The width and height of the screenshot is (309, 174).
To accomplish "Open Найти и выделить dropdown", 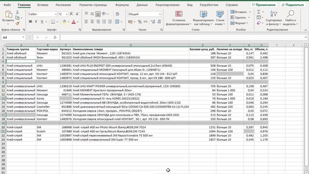I will (x=291, y=18).
